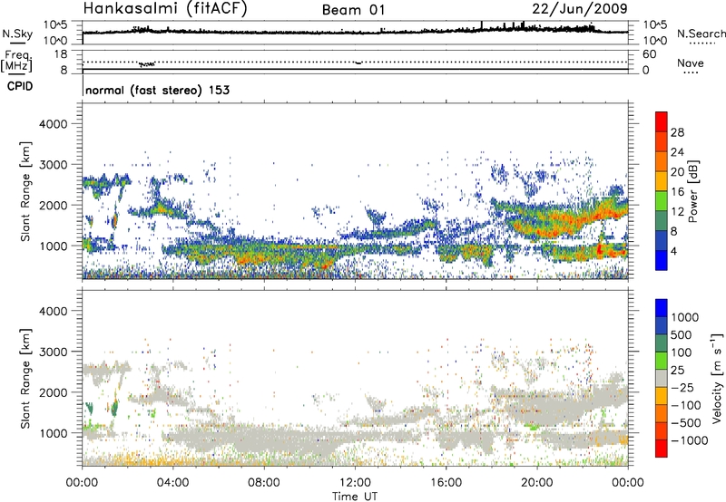Select the Freq. [MHz] axis label
726x502 pixels.
click(17, 62)
